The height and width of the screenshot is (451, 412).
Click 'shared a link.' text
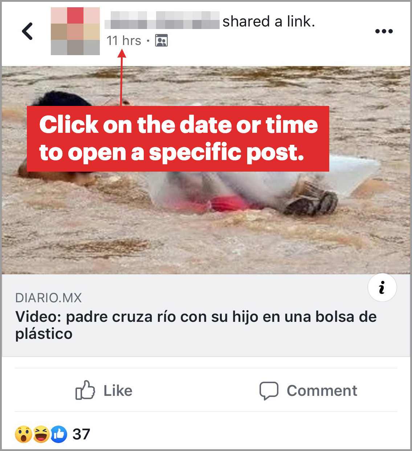[x=269, y=21]
